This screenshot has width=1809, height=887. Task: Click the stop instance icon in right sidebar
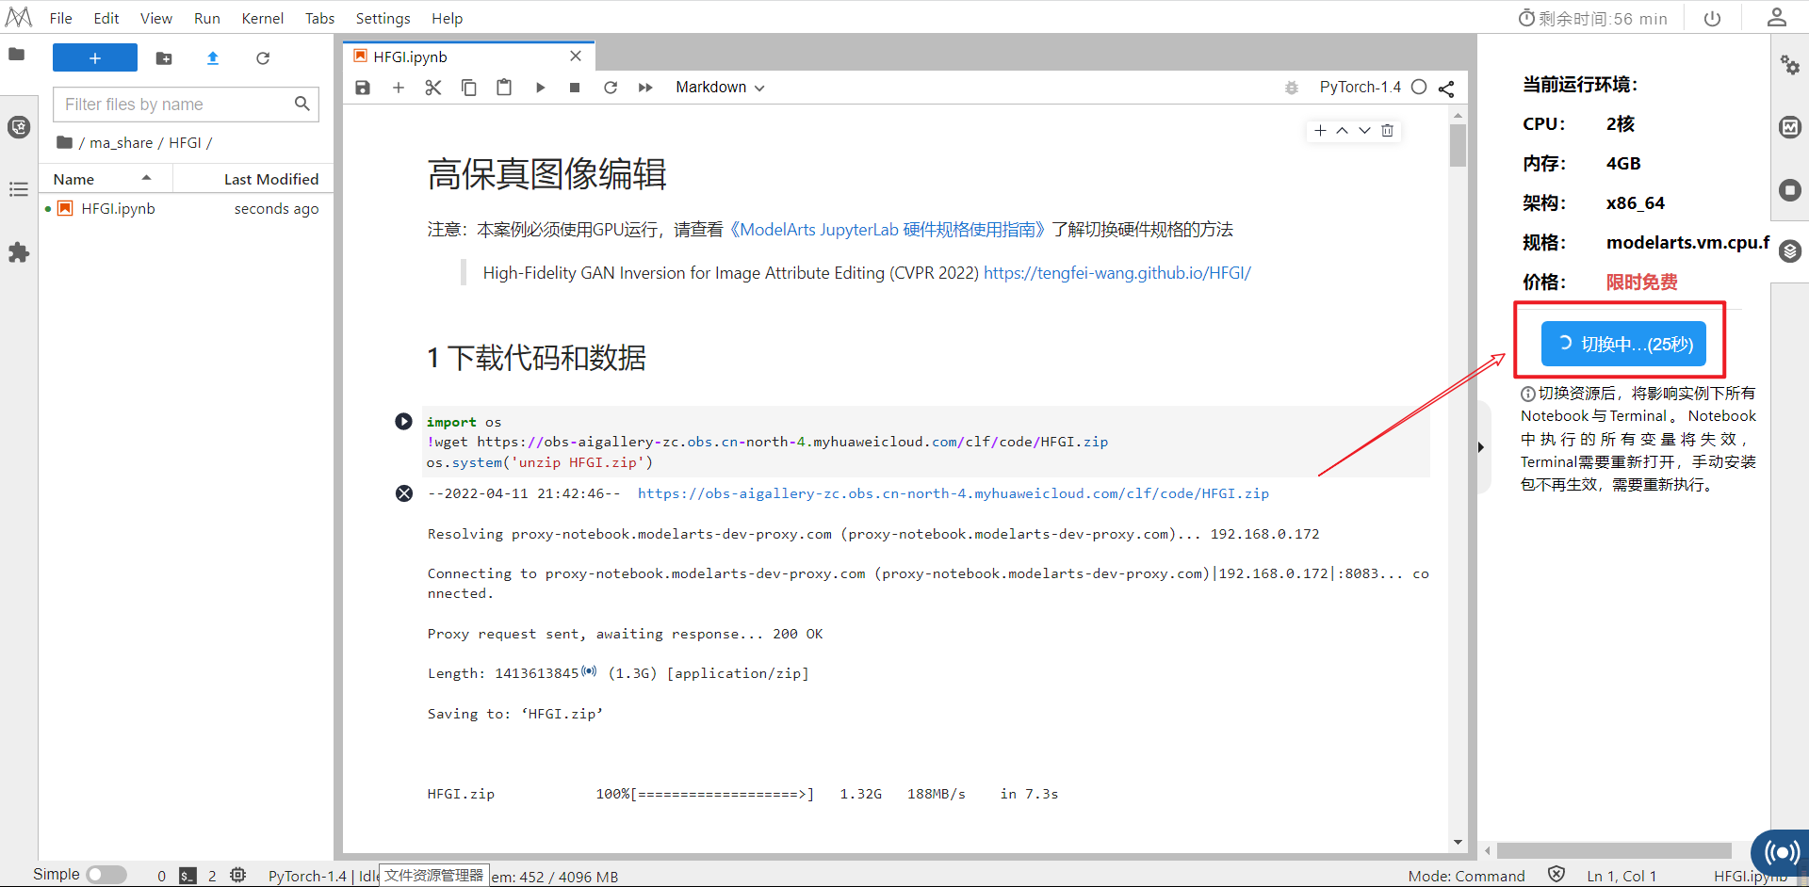click(1790, 190)
